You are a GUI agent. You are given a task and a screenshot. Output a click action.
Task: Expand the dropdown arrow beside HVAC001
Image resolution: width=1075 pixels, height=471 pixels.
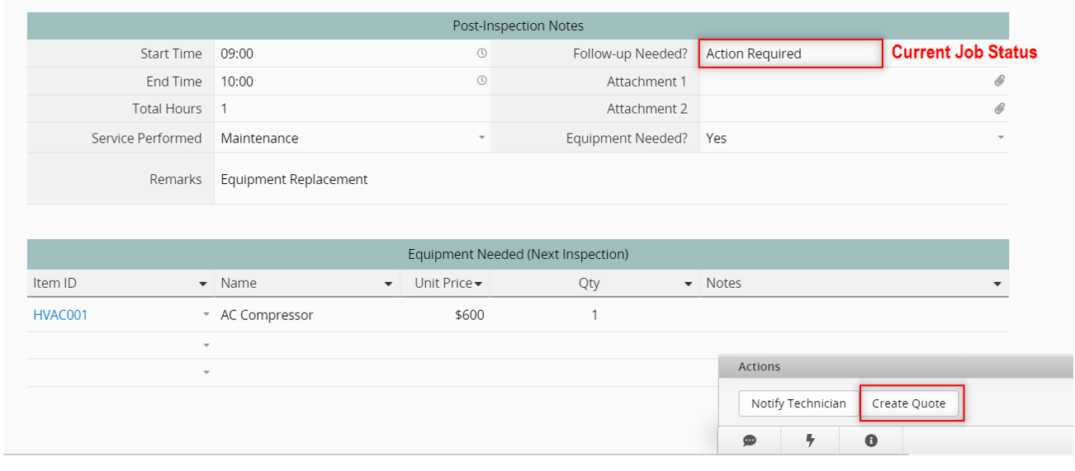[206, 315]
